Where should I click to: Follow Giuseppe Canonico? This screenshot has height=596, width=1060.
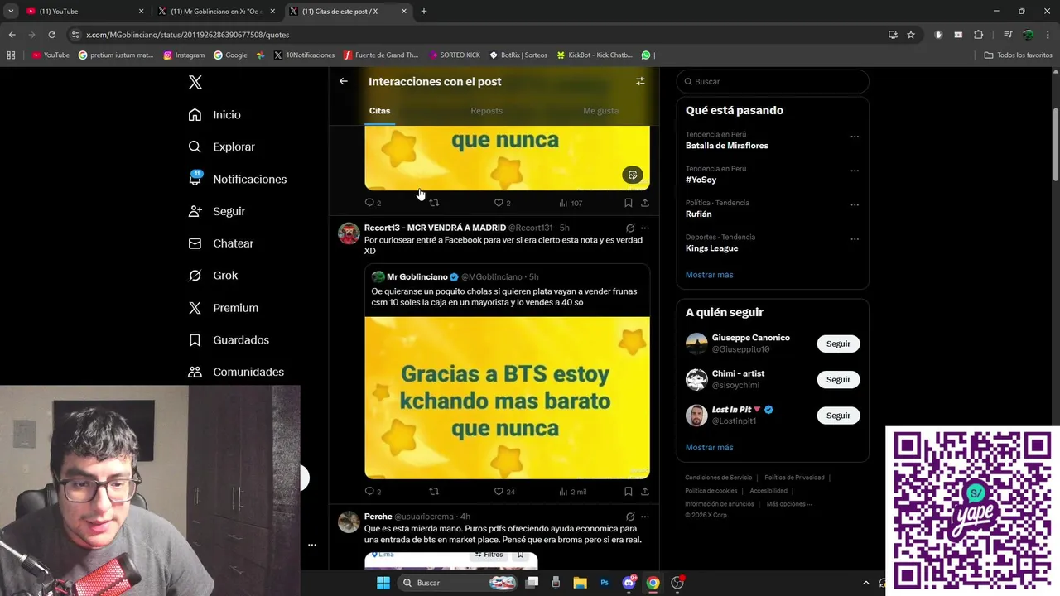838,344
